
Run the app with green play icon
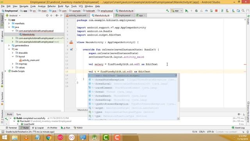click(x=187, y=11)
